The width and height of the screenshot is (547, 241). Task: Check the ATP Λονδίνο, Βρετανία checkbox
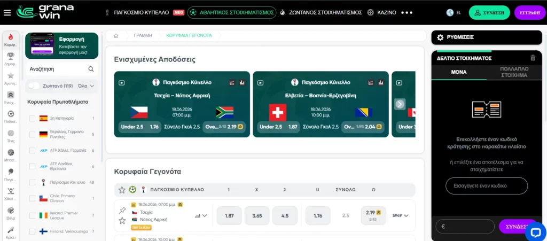[32, 166]
